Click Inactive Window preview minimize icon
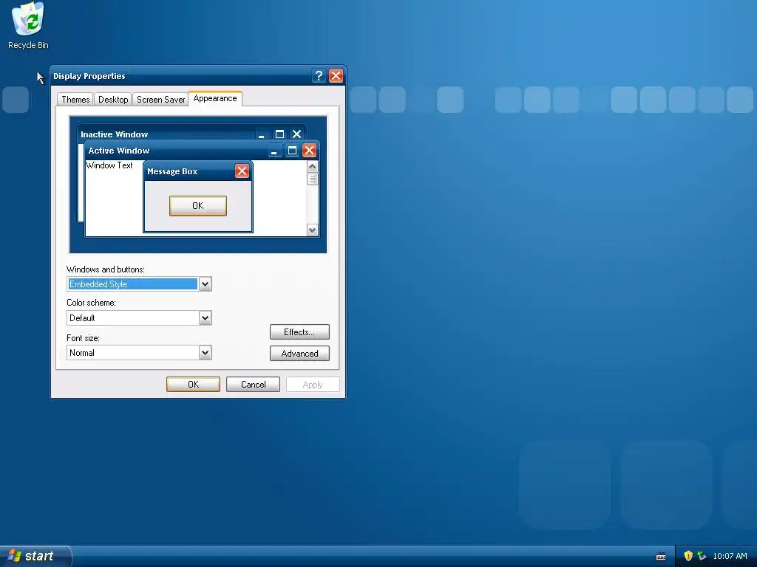The width and height of the screenshot is (757, 567). coord(261,134)
